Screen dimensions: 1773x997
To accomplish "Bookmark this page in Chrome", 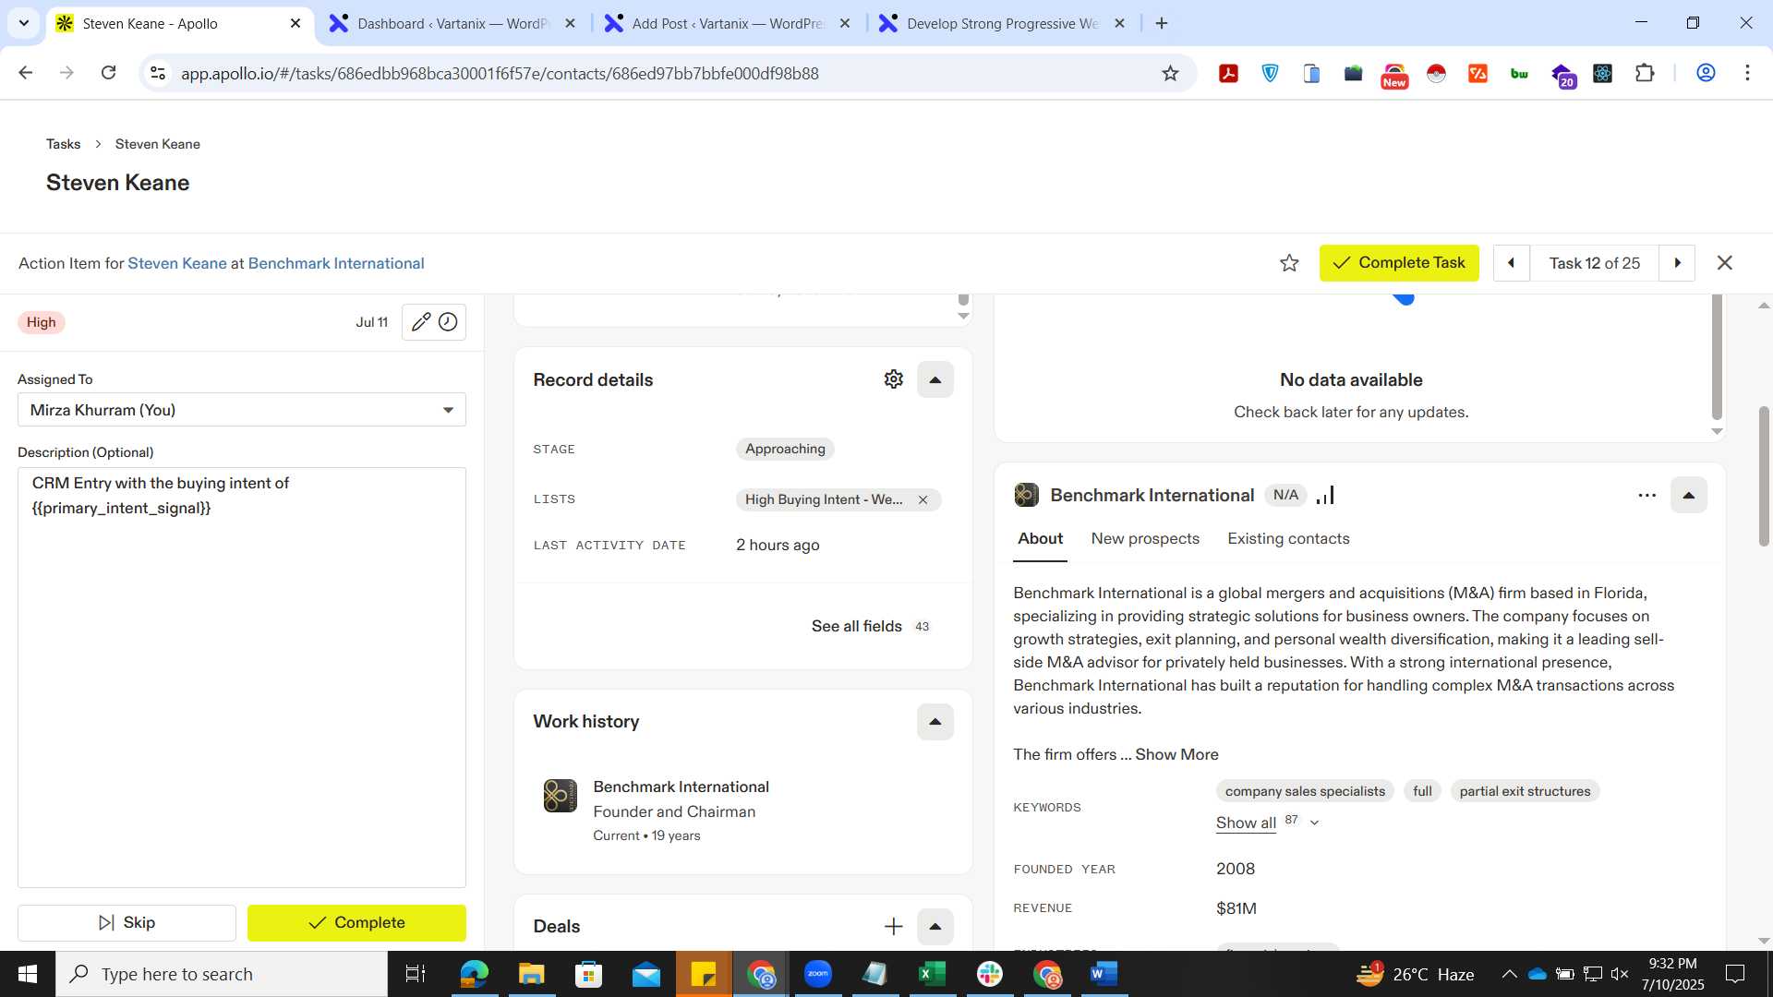I will [1170, 73].
